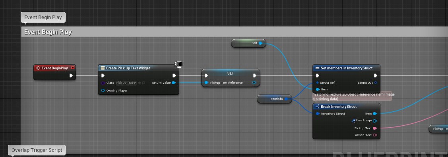This screenshot has height=157, width=448.
Task: Click the Pickup Text Reference input pin
Action: click(x=206, y=83)
